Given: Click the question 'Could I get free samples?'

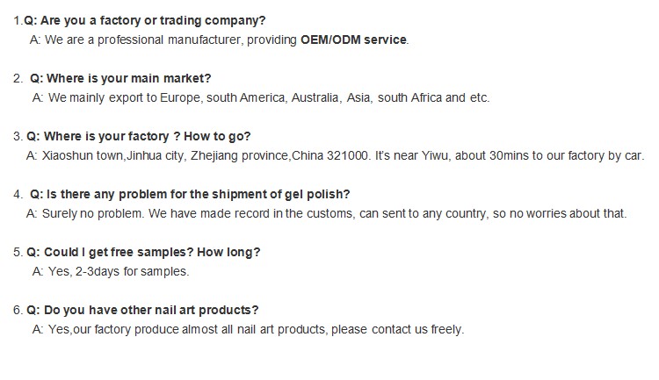Looking at the screenshot, I should [x=110, y=253].
